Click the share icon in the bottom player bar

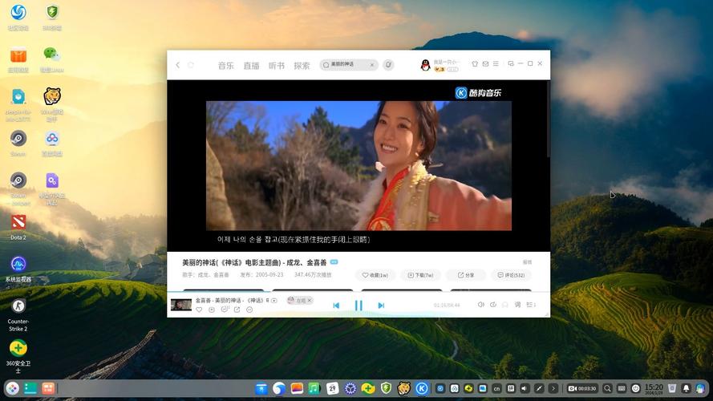237,310
